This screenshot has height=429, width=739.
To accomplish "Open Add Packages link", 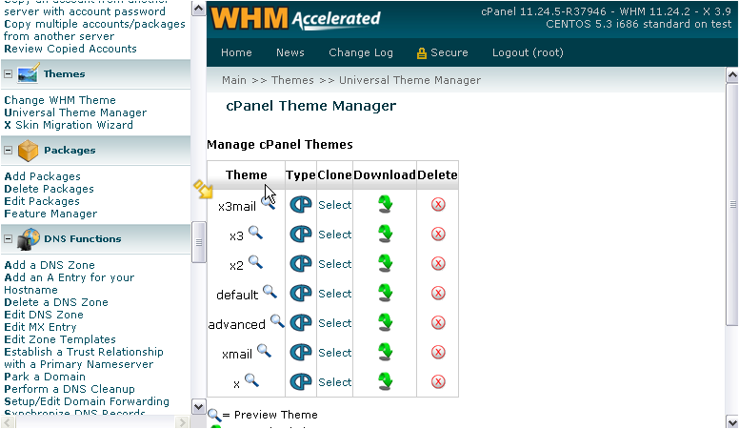I will [43, 176].
